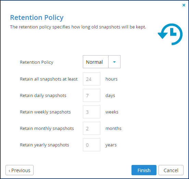Cancel the retention policy setup
This screenshot has height=179, width=189.
coord(171,170)
